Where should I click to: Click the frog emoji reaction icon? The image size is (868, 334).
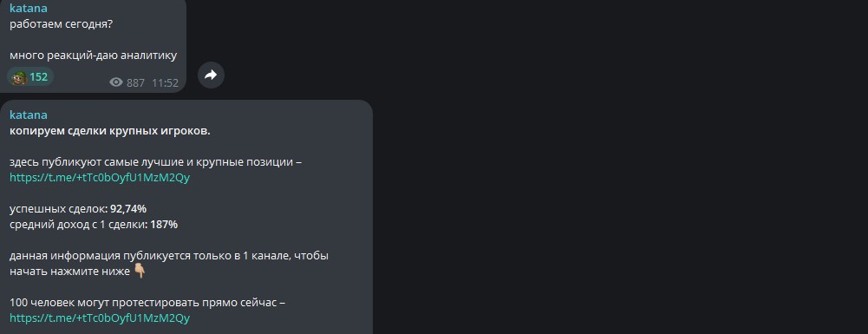[x=19, y=77]
